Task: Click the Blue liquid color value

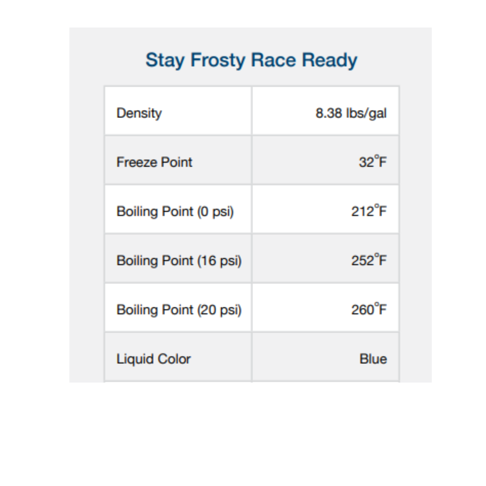Action: [x=373, y=359]
